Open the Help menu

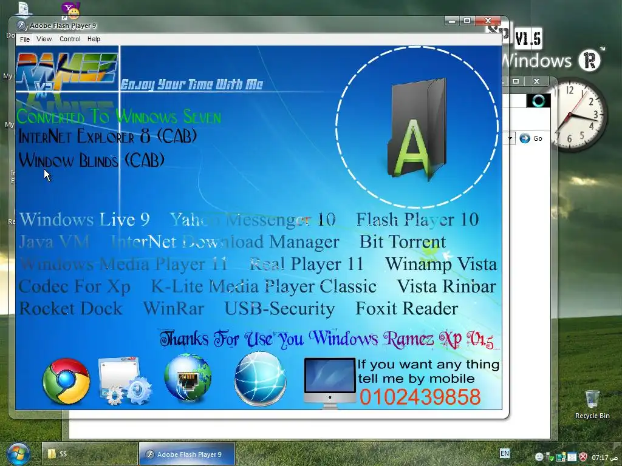[94, 39]
